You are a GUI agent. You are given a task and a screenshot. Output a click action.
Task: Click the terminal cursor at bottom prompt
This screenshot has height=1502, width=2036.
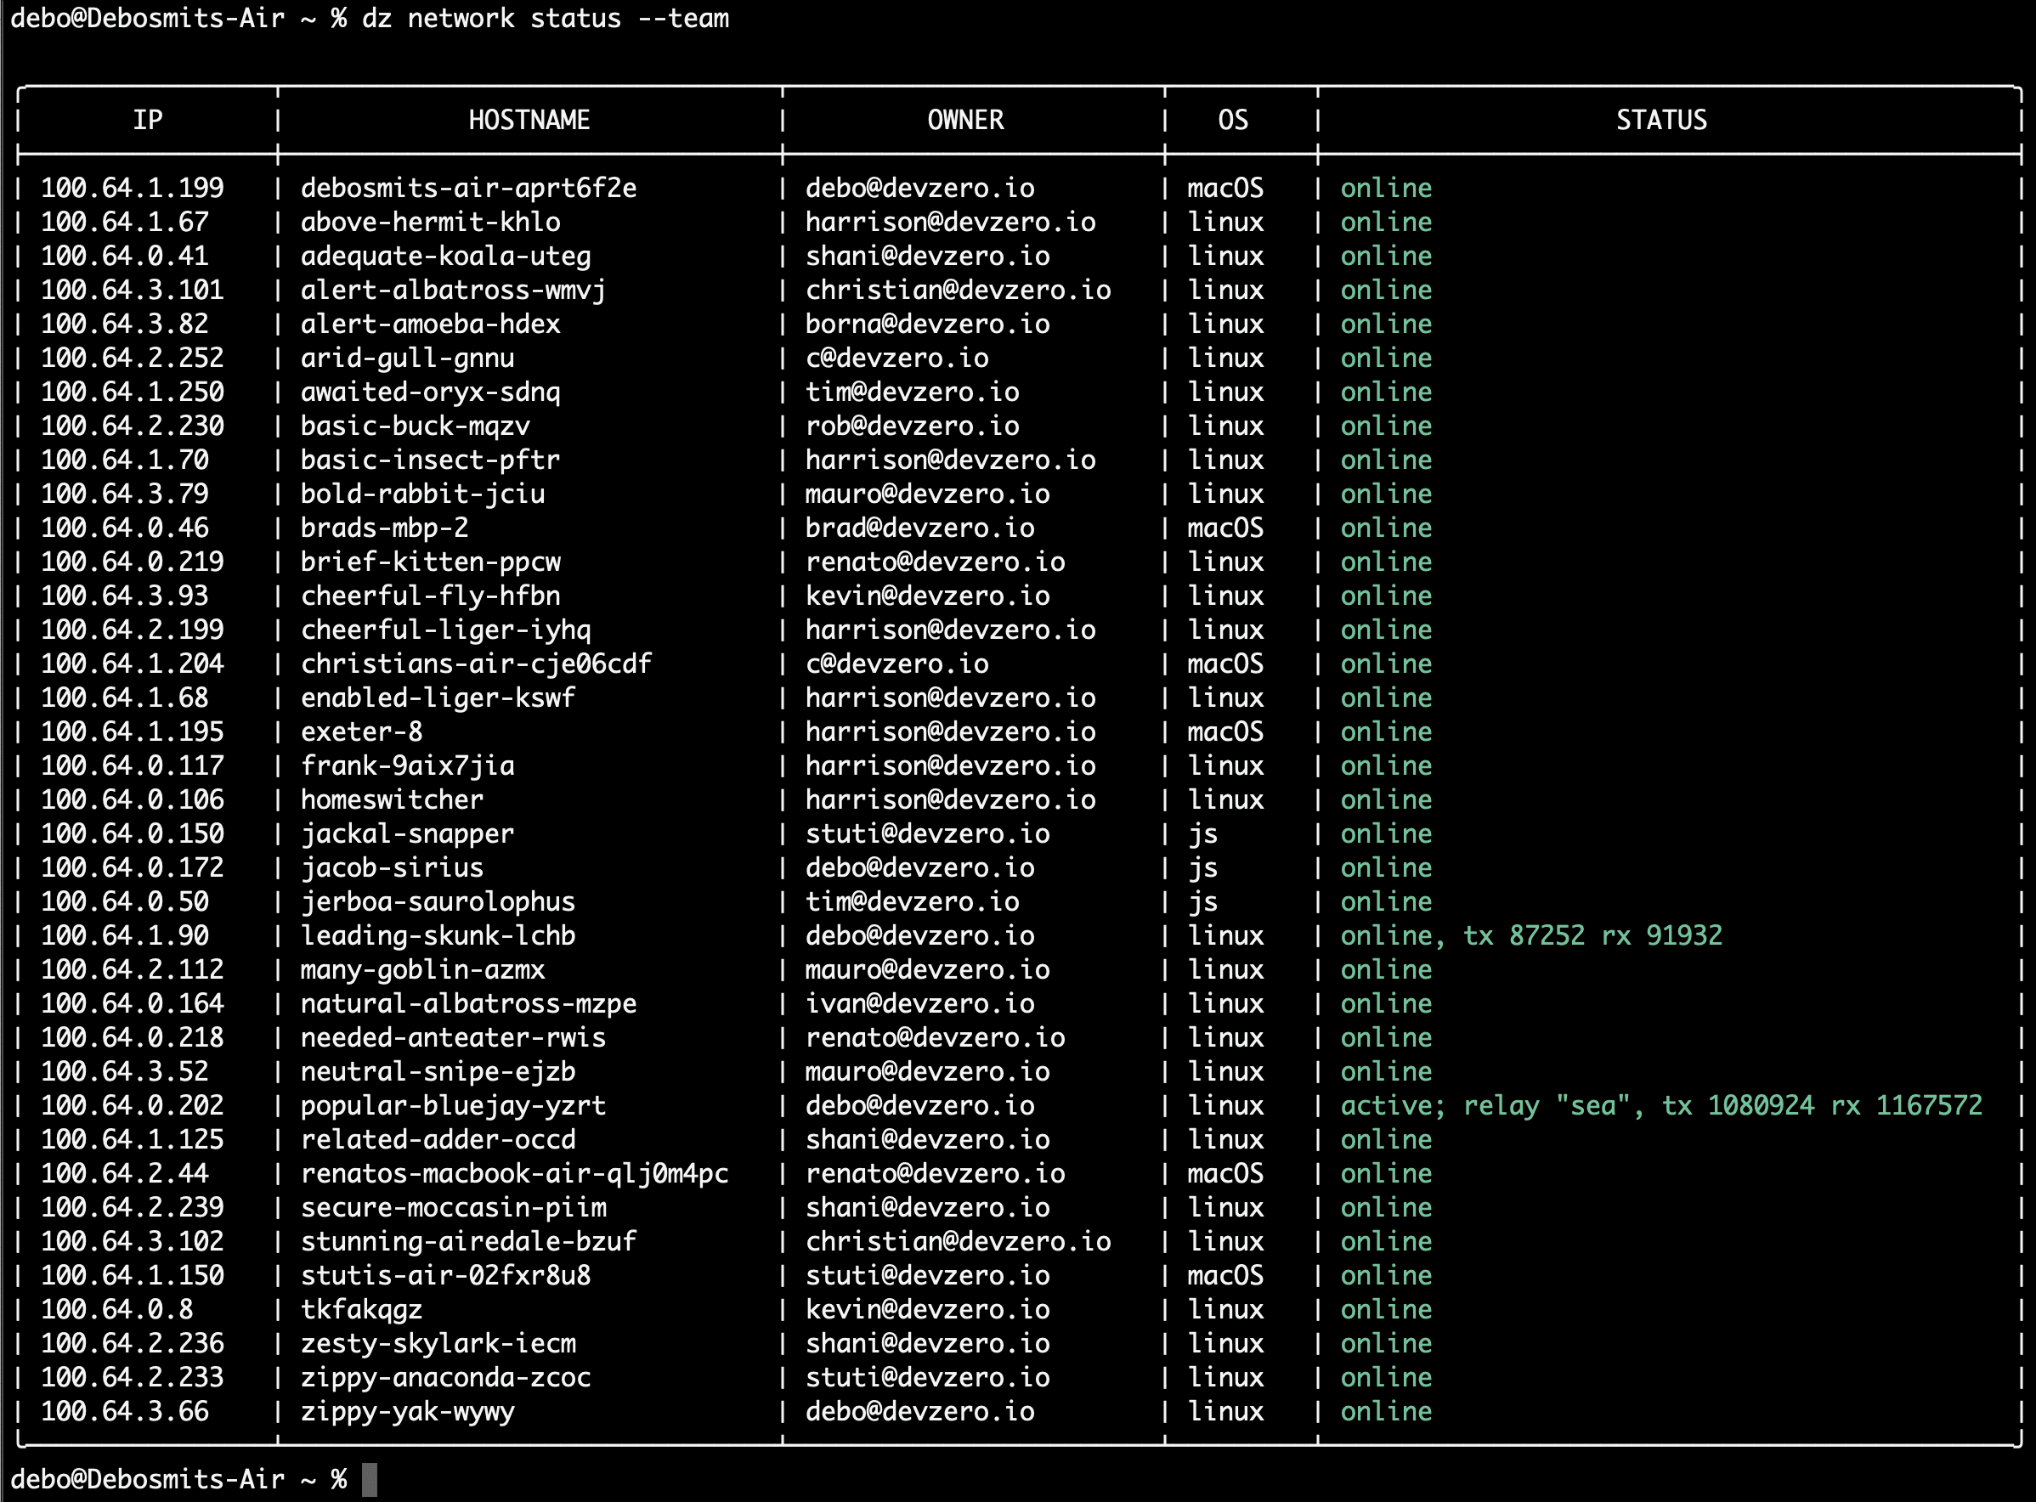[x=369, y=1479]
